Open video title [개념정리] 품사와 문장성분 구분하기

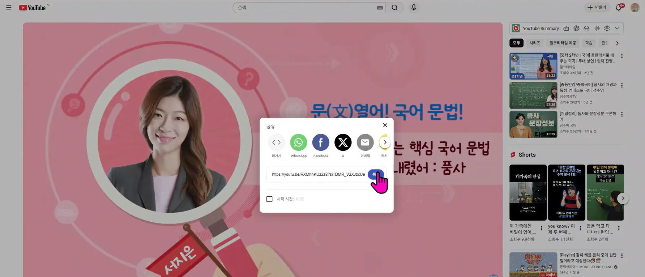point(588,116)
